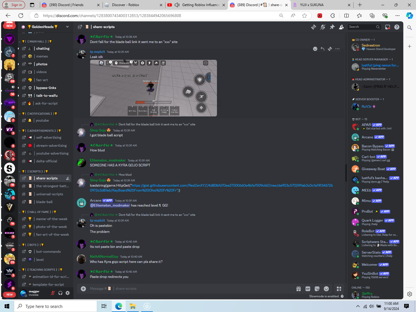Open a new browser tab

pyautogui.click(x=360, y=5)
